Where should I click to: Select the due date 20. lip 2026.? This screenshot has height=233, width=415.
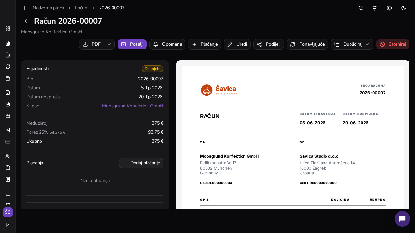click(151, 97)
